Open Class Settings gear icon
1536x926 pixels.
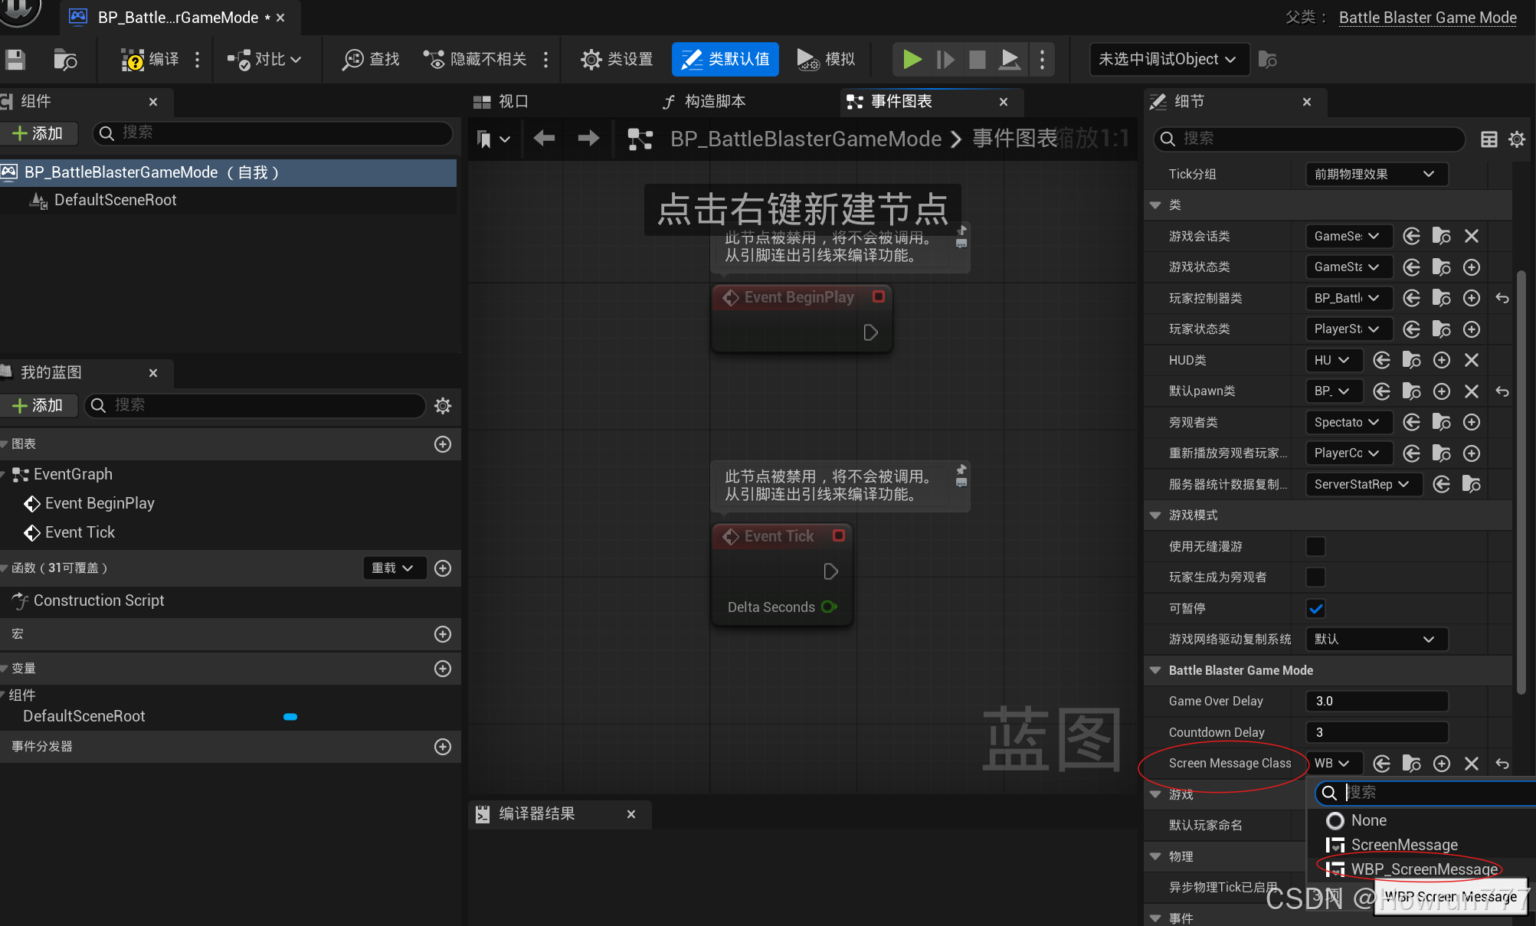pos(591,60)
